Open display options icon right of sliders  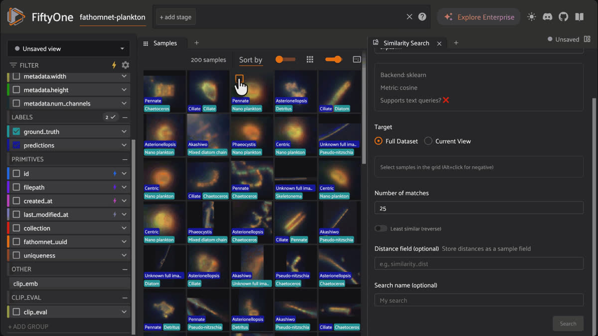tap(357, 60)
